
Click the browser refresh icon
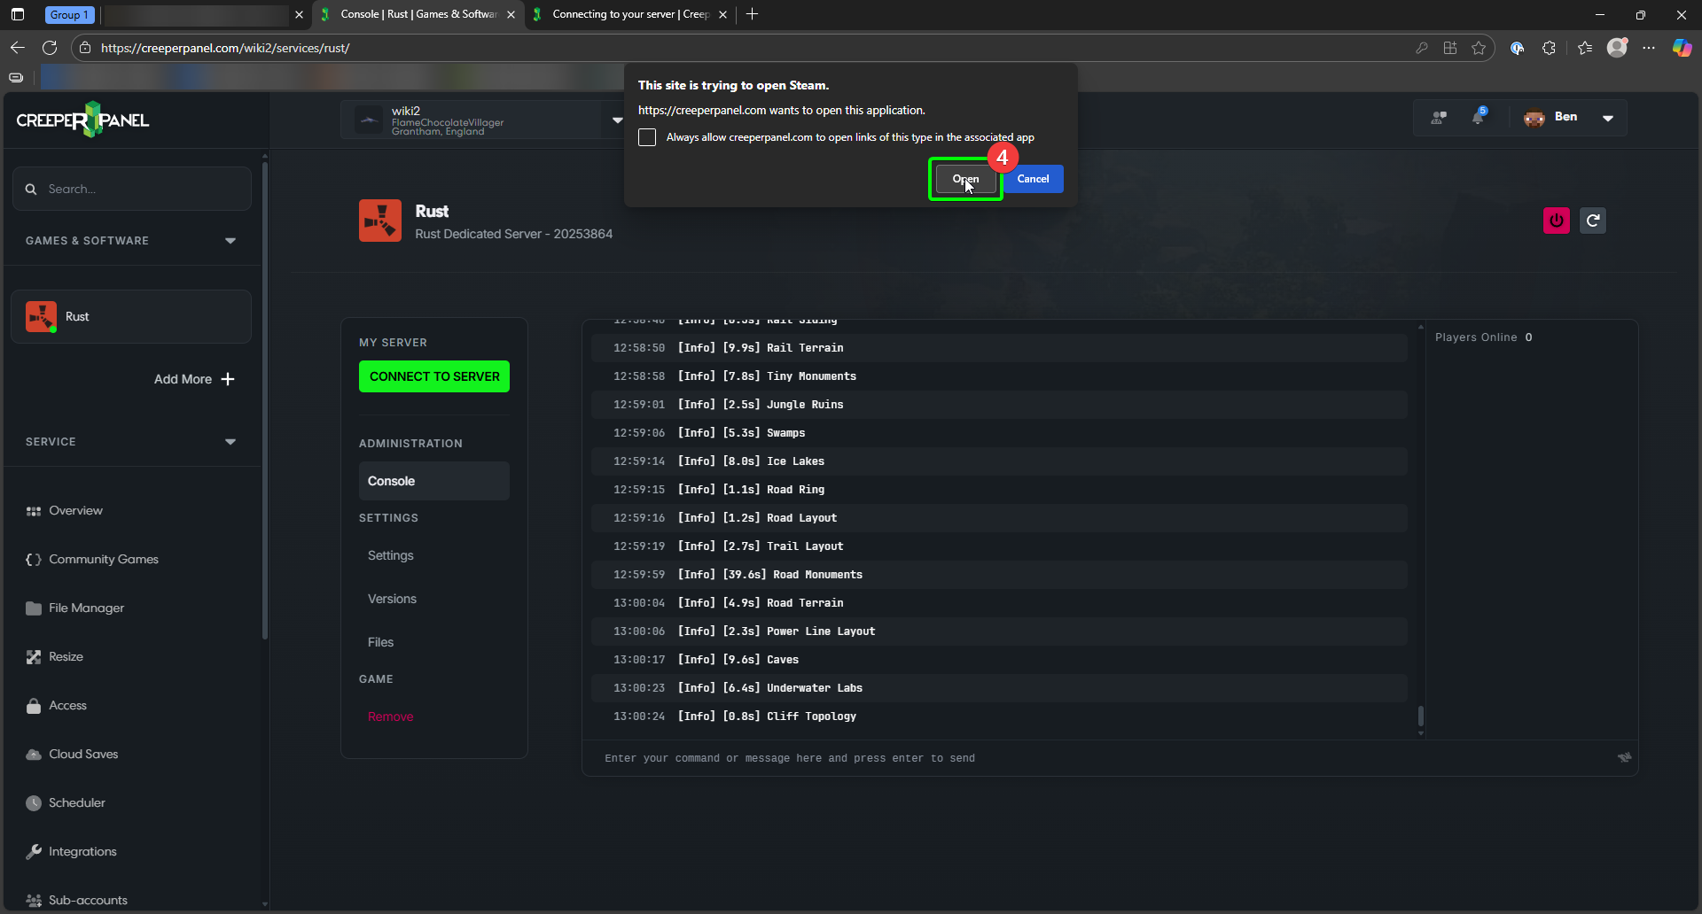point(50,48)
